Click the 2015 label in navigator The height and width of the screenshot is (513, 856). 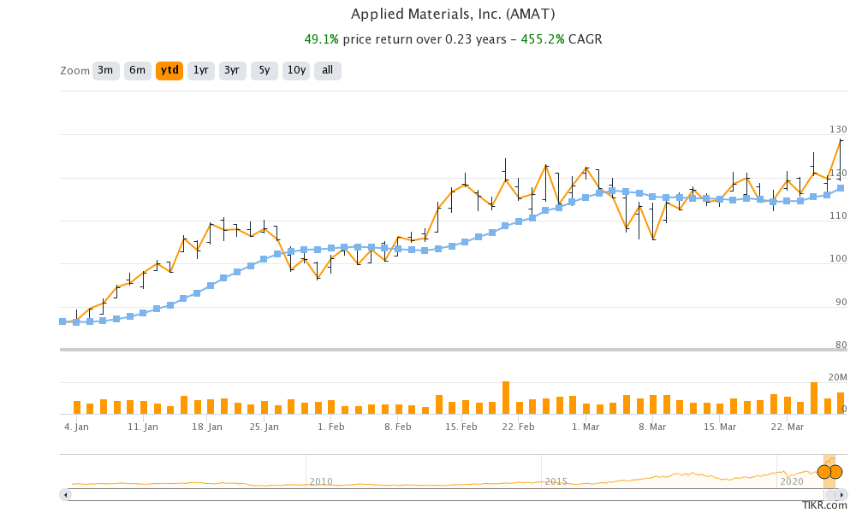coord(556,482)
